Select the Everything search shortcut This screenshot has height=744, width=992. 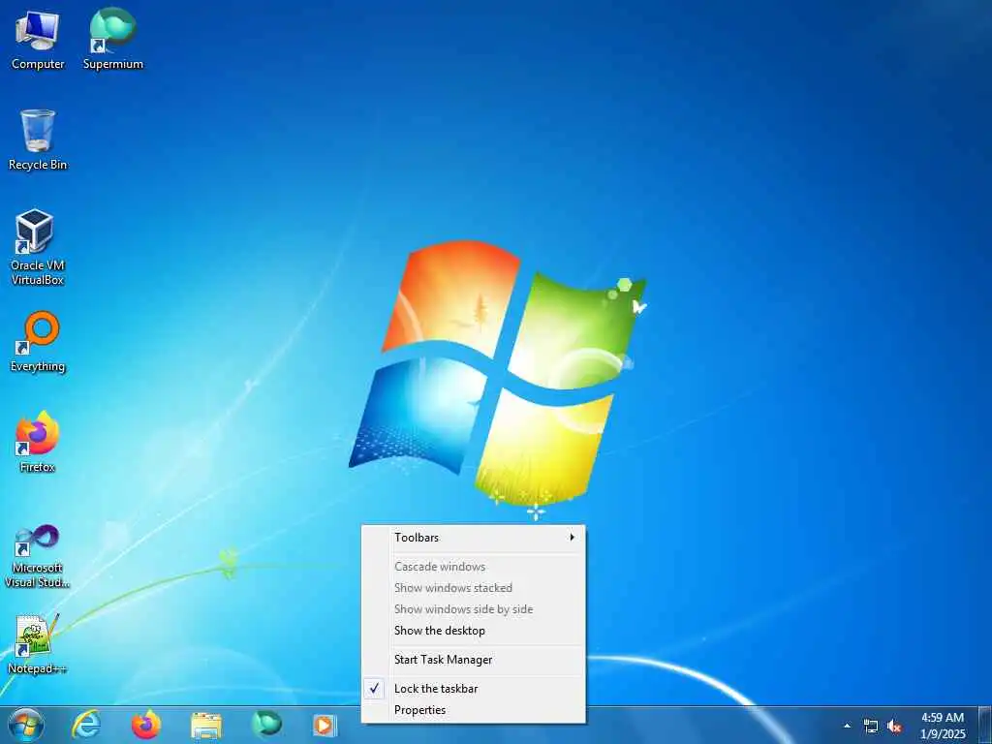tap(38, 342)
